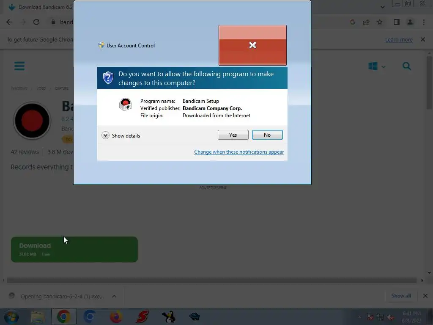Close the UAC dialog with red X button

[252, 45]
